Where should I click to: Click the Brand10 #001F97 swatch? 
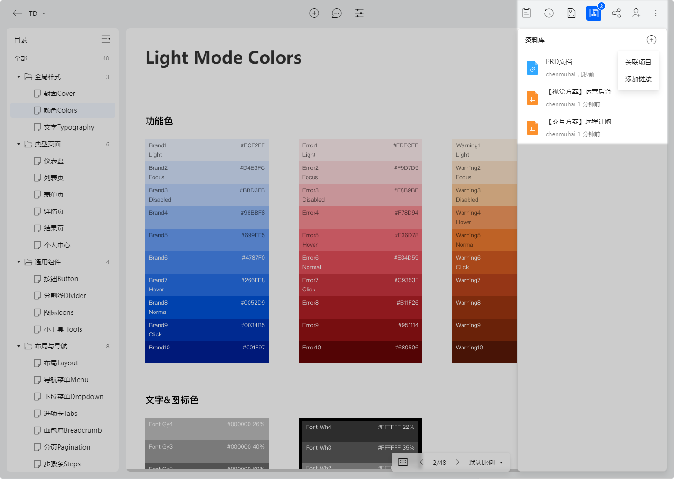tap(207, 352)
